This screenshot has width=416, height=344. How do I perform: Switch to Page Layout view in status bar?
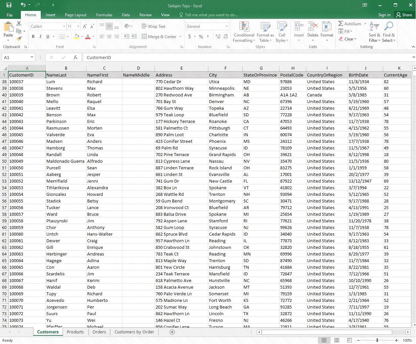coord(337,340)
